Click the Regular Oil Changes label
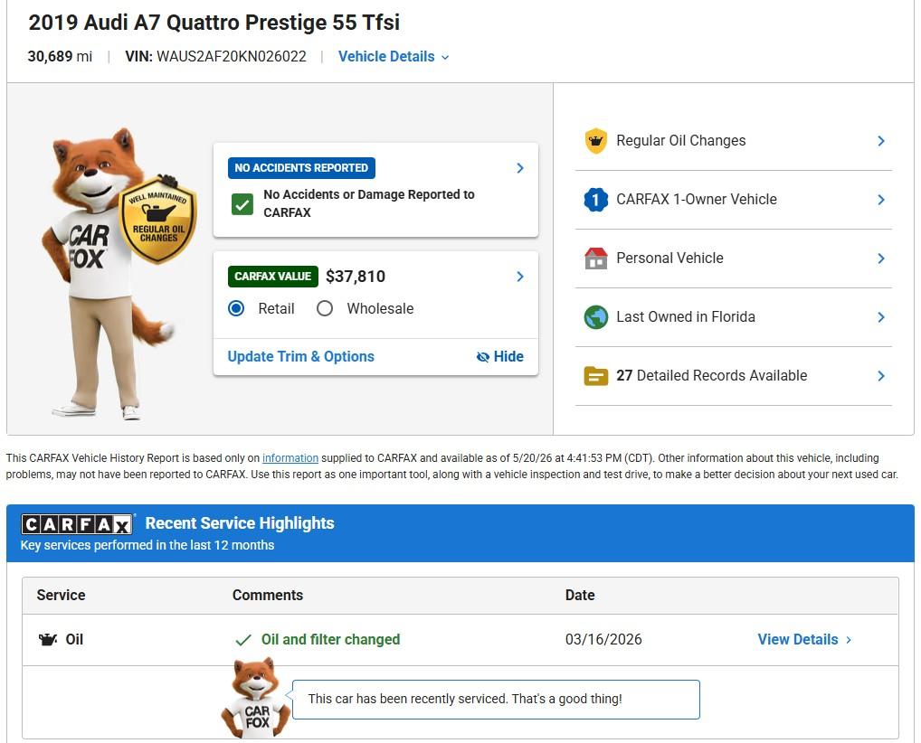This screenshot has width=921, height=743. 680,141
